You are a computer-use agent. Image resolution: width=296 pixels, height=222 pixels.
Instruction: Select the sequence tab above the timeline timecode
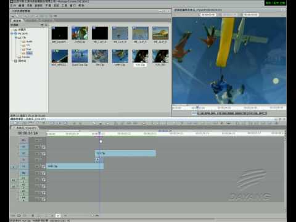tap(26, 128)
